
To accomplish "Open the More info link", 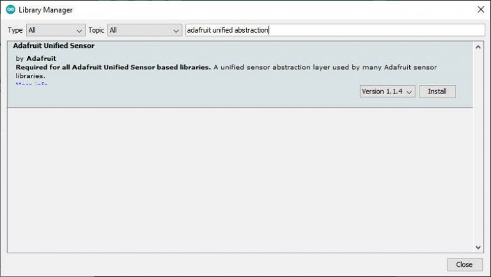I will coord(31,84).
